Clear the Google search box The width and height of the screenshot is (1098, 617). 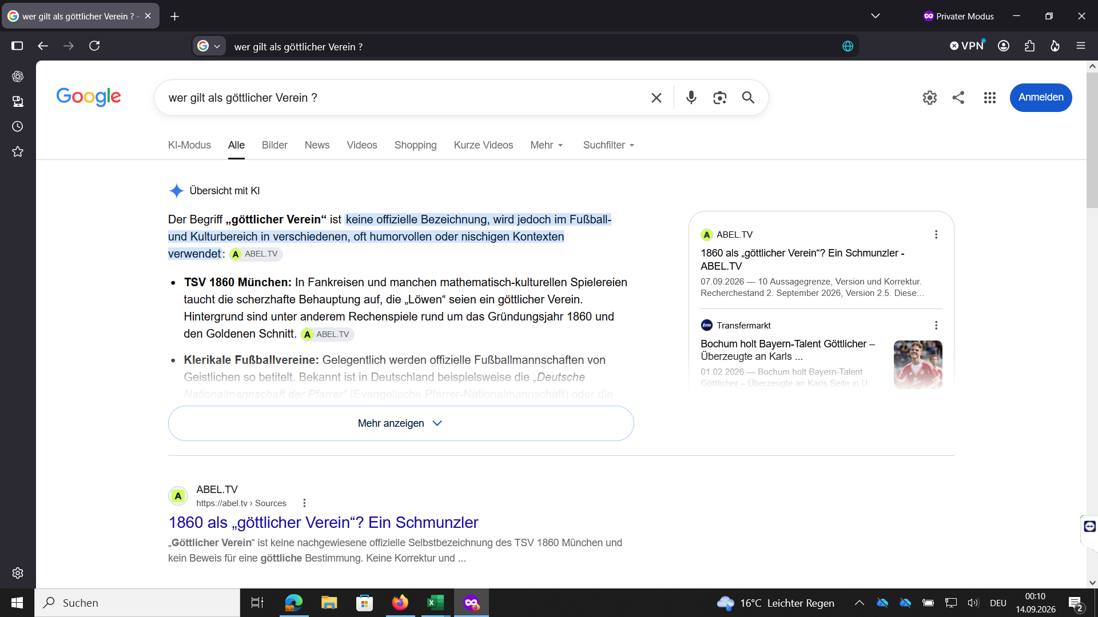coord(657,98)
